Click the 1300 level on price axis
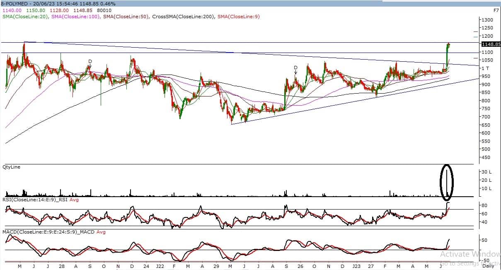Viewport: 501px width, 270px height. tap(487, 20)
